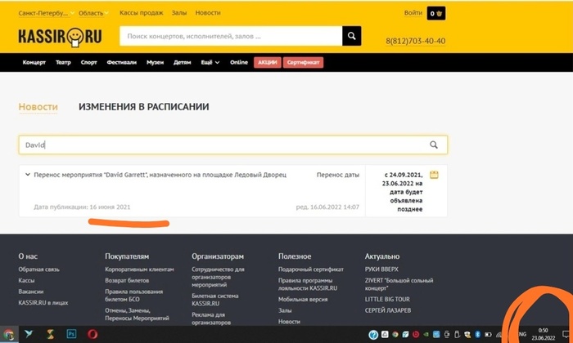Click the magnifier icon in the David search field
The width and height of the screenshot is (573, 343).
point(433,145)
